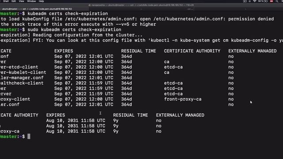Click the EXPIRES header of the certificates table
The width and height of the screenshot is (283, 159).
pos(64,51)
